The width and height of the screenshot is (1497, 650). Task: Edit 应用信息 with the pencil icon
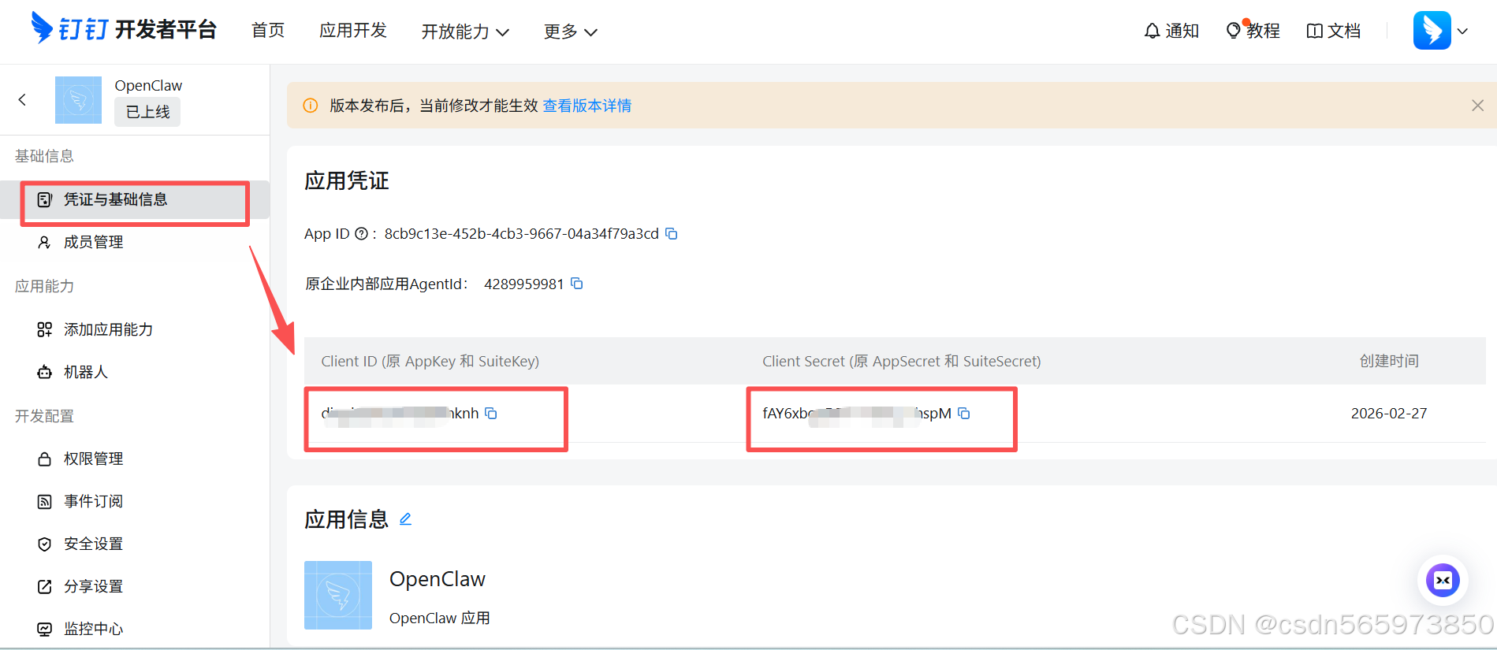(405, 519)
